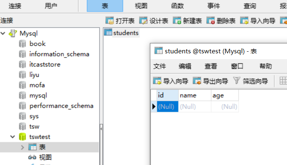Image resolution: width=287 pixels, height=165 pixels.
Task: Collapse the Mysql connection tree
Action: click(3, 33)
